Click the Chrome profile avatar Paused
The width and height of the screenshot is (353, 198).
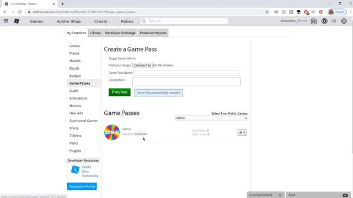point(337,12)
